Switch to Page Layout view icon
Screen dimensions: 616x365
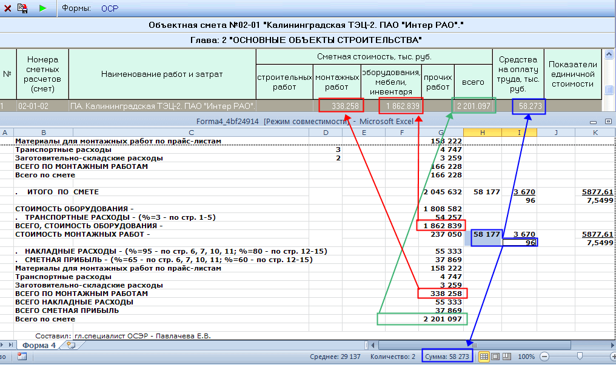[495, 357]
